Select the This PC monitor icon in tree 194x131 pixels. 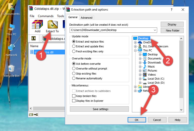tap(140, 50)
